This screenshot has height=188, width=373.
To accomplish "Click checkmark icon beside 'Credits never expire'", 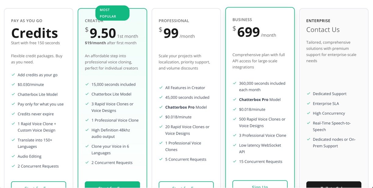I will point(13,114).
